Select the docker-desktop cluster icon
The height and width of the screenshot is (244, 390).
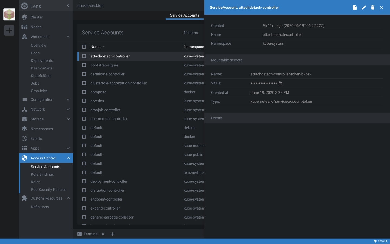tap(9, 14)
